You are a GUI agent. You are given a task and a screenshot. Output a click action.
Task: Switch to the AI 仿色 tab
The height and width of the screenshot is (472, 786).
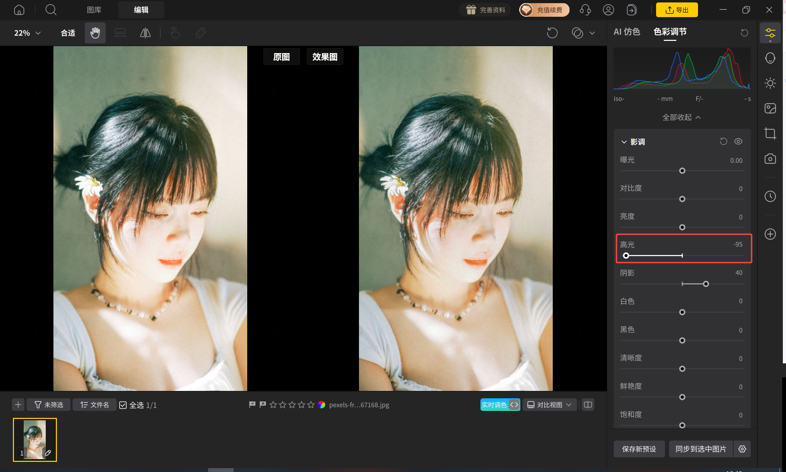627,32
